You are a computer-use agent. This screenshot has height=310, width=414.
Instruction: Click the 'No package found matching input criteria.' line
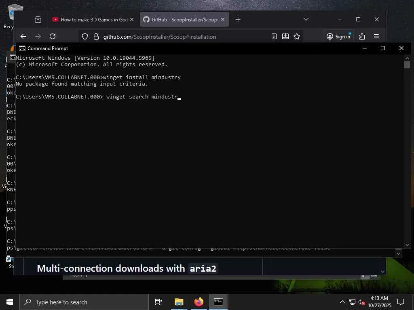(82, 84)
